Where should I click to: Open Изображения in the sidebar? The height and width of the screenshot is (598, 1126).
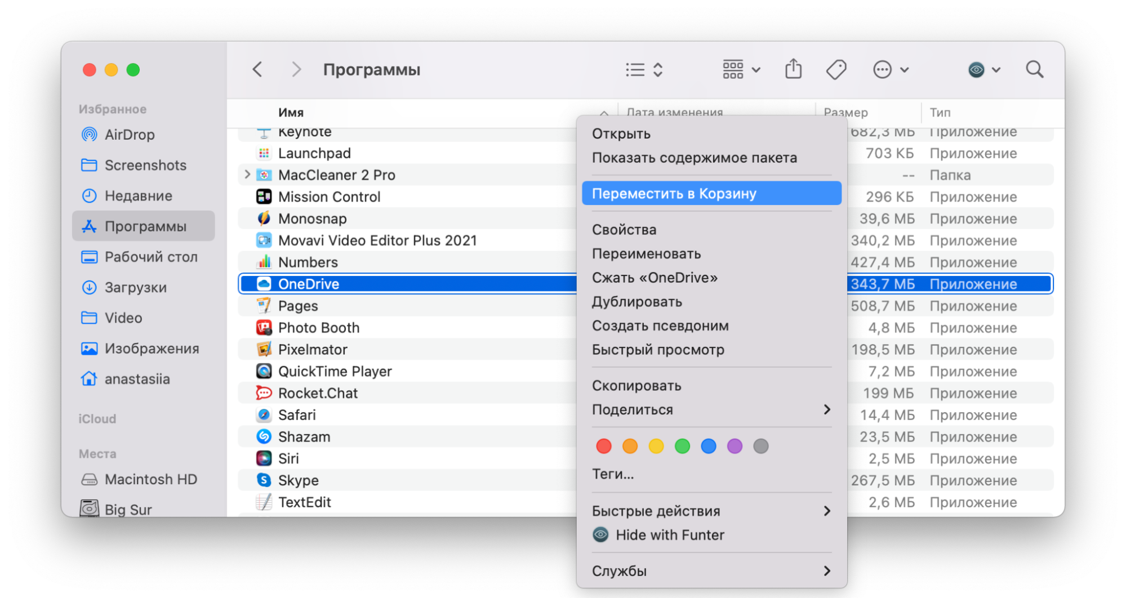[144, 349]
